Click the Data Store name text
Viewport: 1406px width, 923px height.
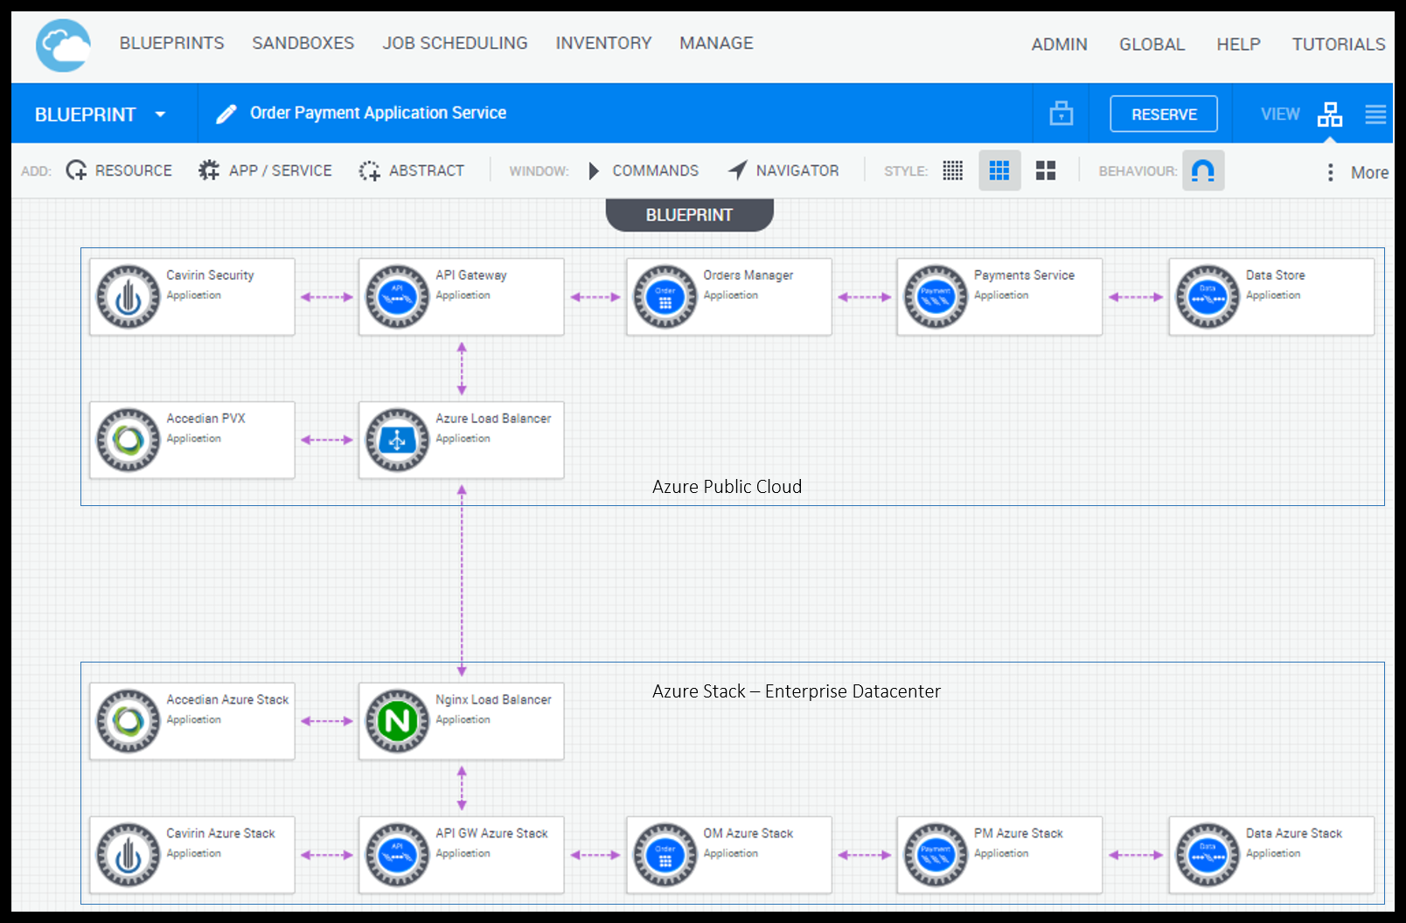[1275, 275]
